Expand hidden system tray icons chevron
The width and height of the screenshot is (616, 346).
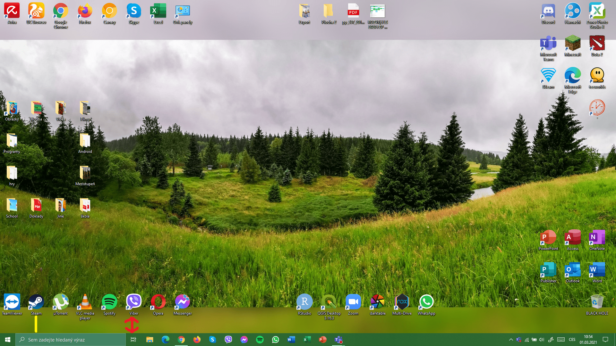(511, 340)
